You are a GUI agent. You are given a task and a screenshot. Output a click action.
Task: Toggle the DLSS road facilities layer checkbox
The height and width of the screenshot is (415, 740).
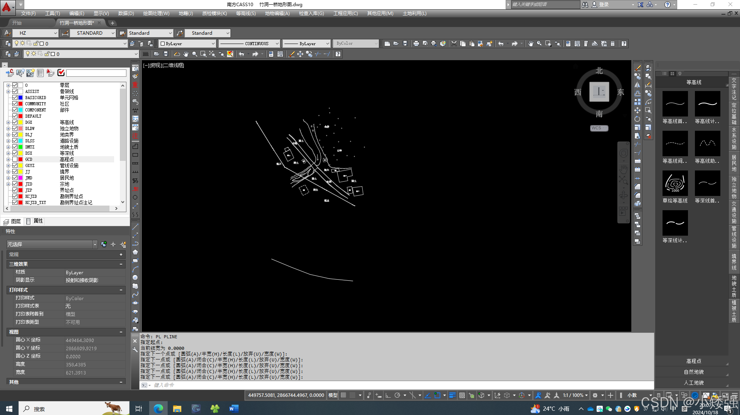point(15,141)
